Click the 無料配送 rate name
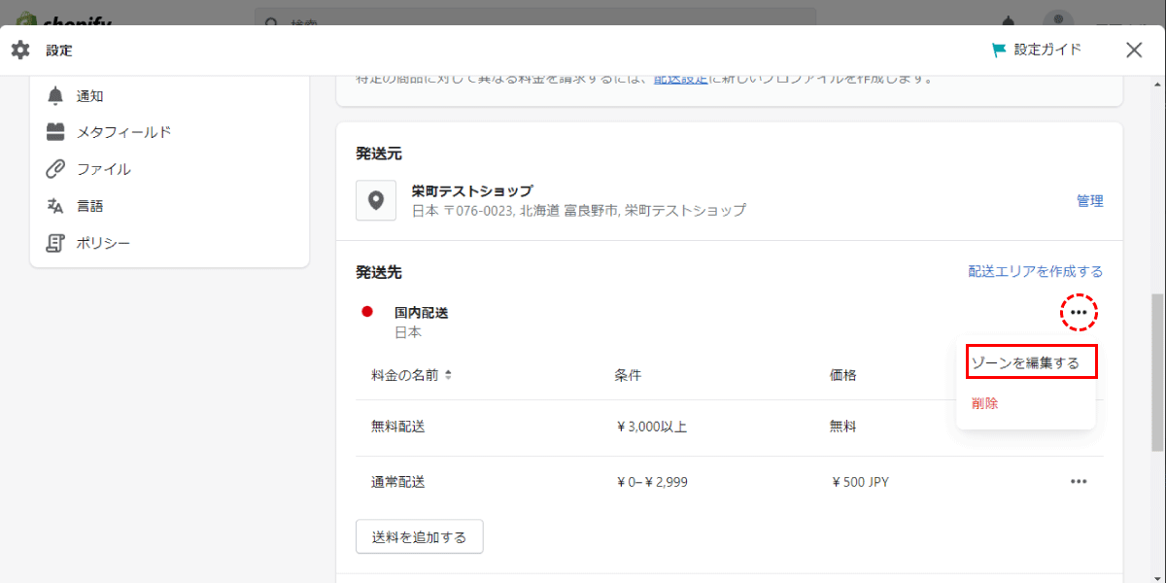This screenshot has height=583, width=1166. (398, 427)
